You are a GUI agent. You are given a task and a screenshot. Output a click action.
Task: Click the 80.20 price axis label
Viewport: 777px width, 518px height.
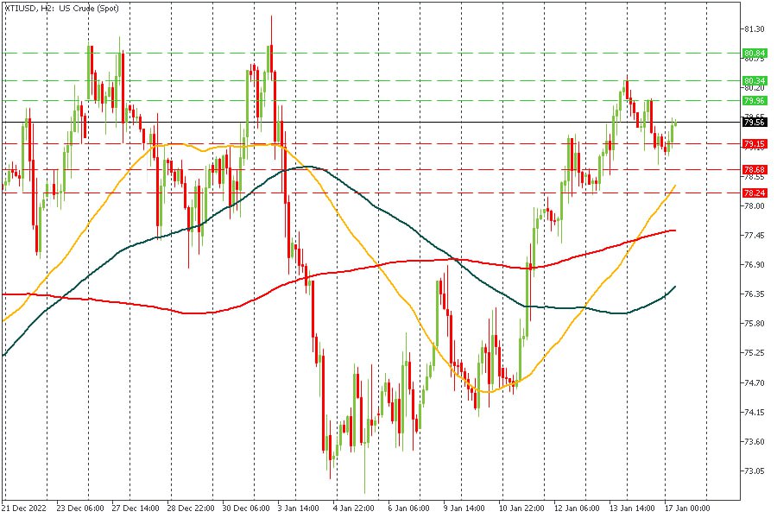755,88
